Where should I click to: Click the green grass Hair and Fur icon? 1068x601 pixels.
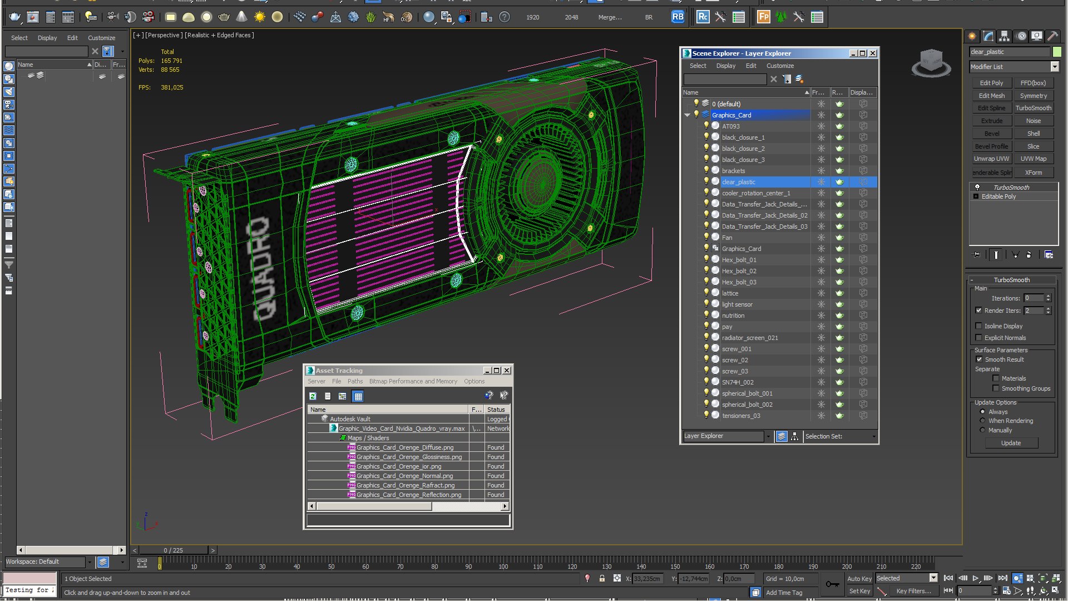coord(370,17)
